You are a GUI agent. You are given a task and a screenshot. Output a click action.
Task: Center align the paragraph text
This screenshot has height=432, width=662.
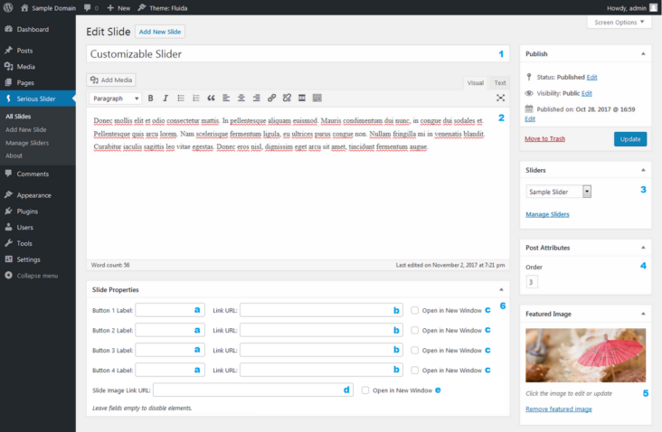pos(241,98)
